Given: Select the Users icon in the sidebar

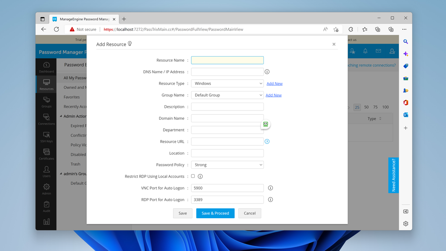Looking at the screenshot, I should coord(46,170).
